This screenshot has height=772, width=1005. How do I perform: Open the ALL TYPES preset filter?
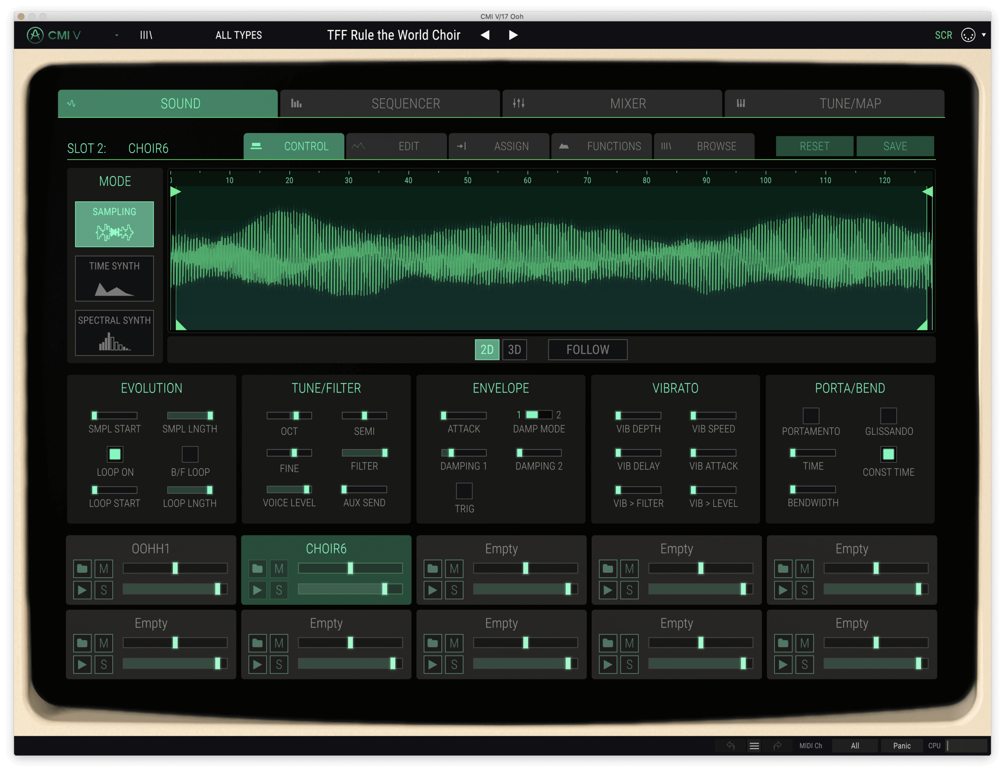(x=239, y=35)
